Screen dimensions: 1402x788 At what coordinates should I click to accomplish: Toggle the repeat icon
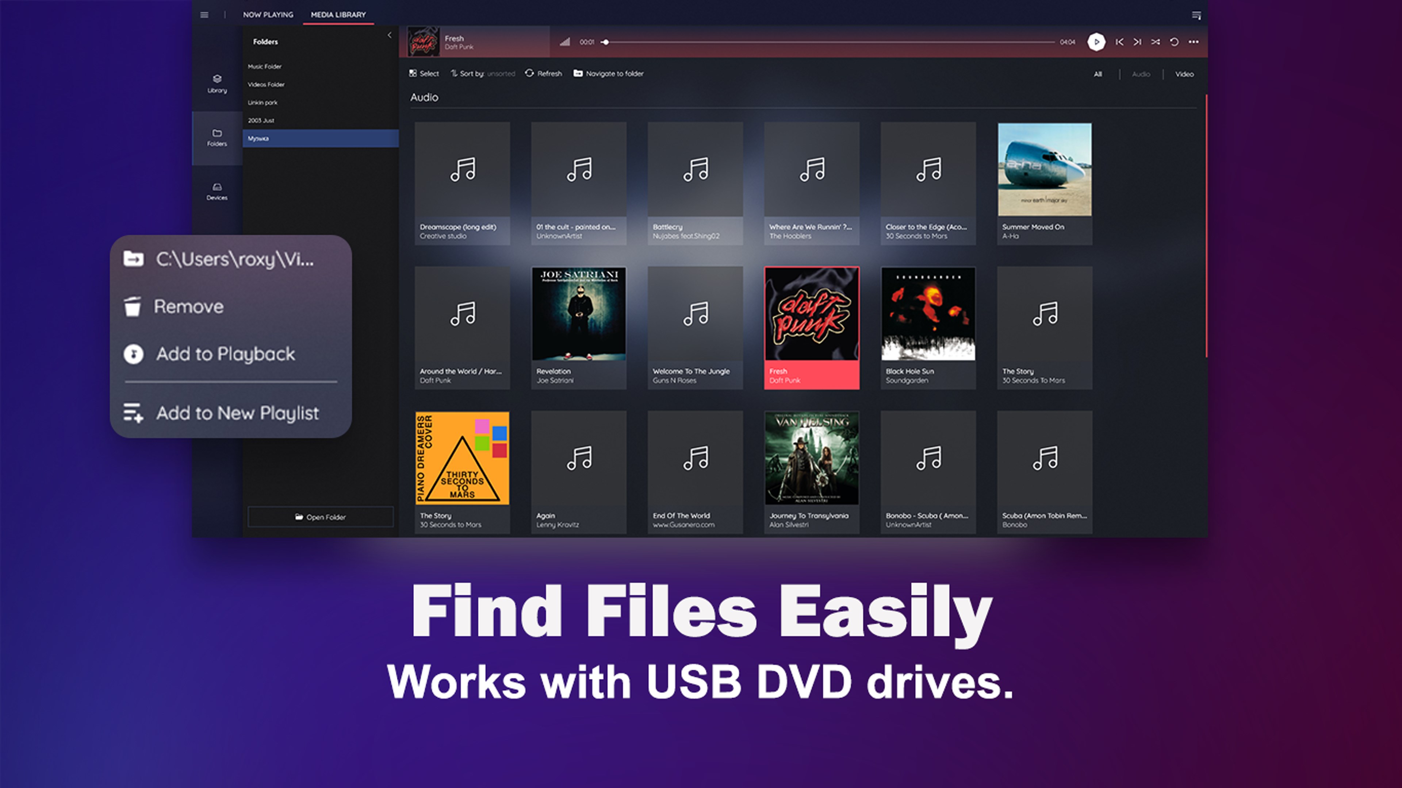[1174, 42]
